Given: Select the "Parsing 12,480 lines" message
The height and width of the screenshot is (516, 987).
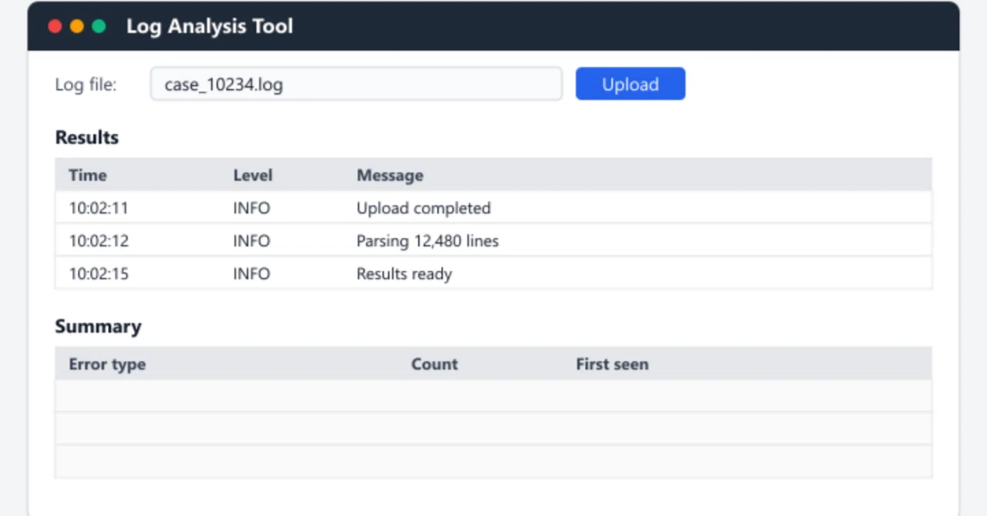Looking at the screenshot, I should pos(427,241).
